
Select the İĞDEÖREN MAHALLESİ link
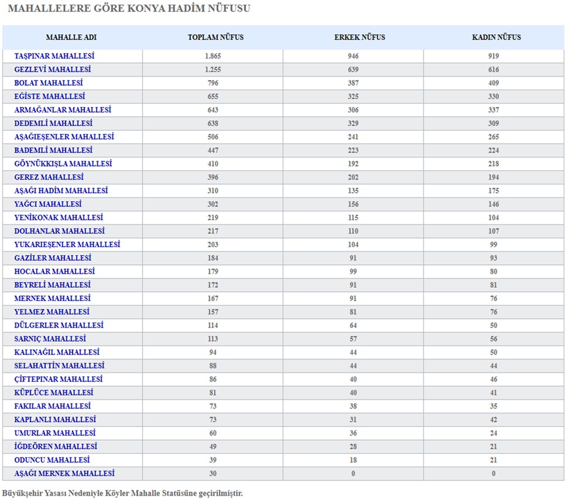coord(56,447)
